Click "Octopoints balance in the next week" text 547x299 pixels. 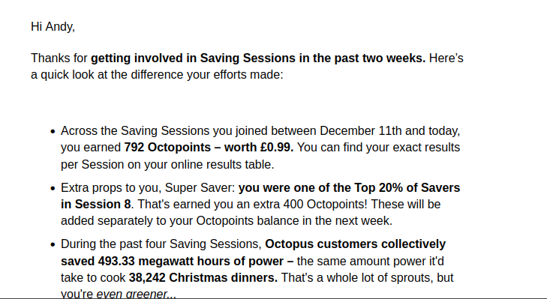294,221
